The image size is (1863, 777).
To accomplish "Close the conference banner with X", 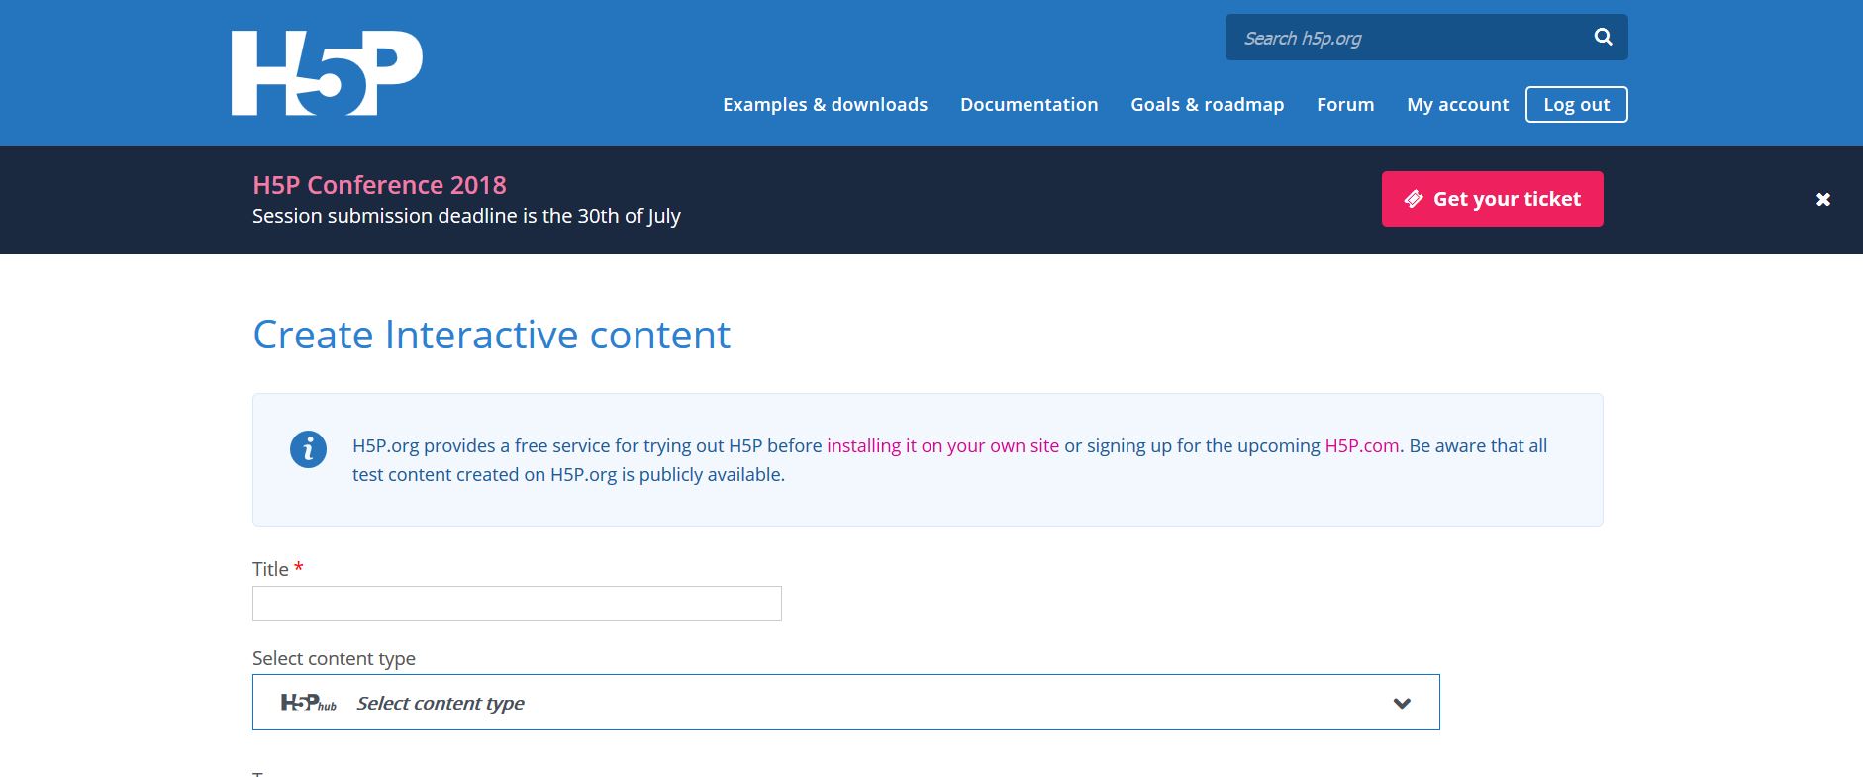I will [1823, 200].
